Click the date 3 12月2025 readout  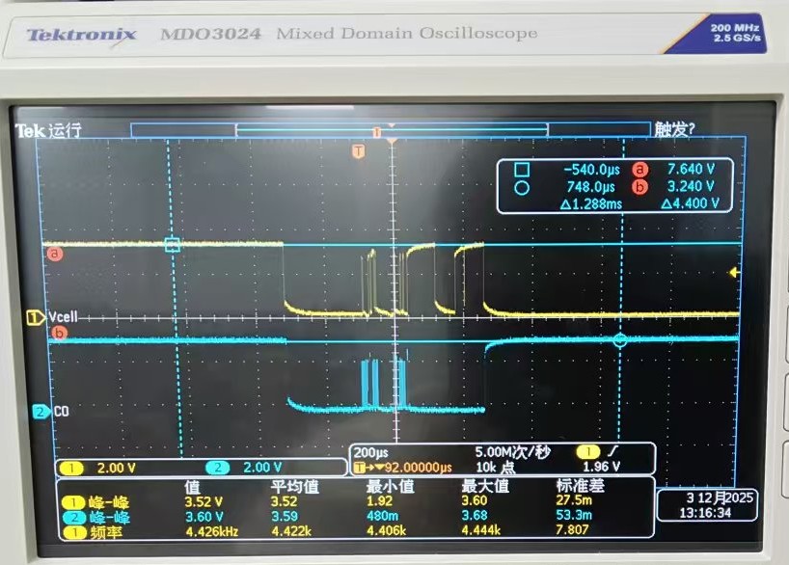720,498
